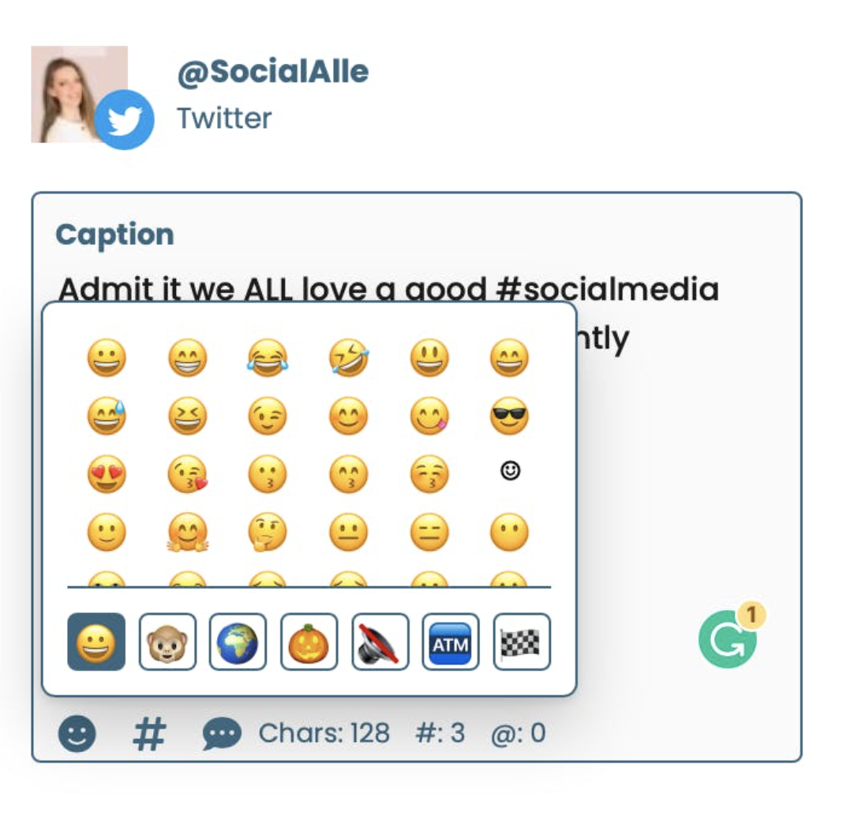Open the Animals emoji category

tap(167, 642)
